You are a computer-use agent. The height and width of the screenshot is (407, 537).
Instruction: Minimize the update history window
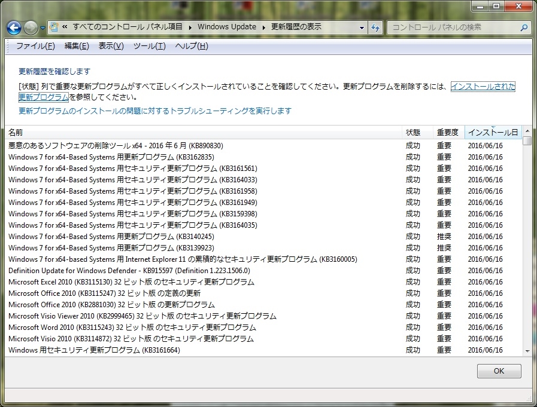[x=480, y=6]
